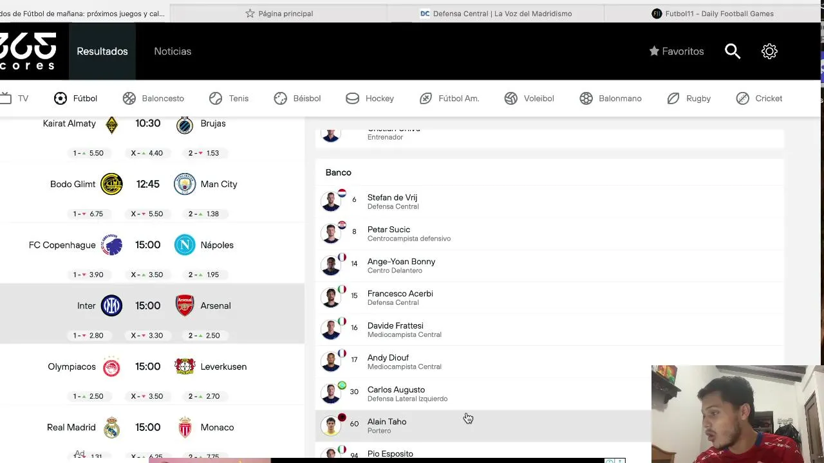Open the Resultados tab
Viewport: 824px width, 463px height.
[x=102, y=51]
